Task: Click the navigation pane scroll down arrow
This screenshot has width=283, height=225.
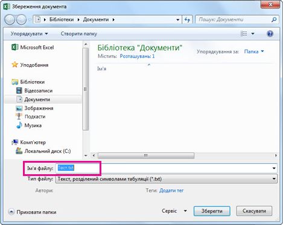Action: pos(86,155)
